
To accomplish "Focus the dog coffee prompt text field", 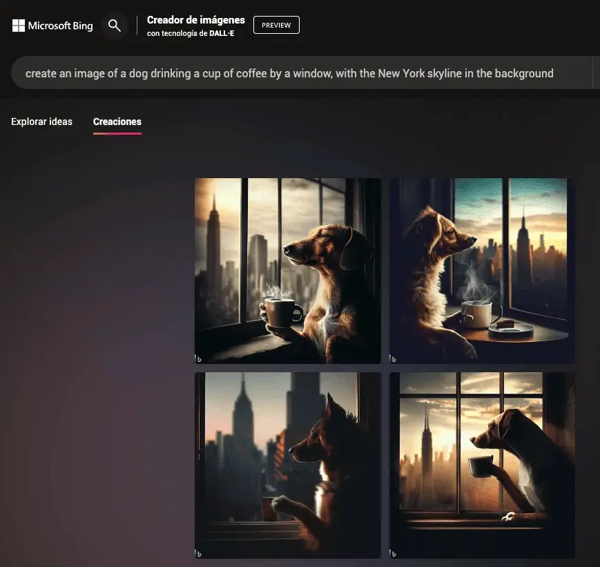I will pos(289,73).
